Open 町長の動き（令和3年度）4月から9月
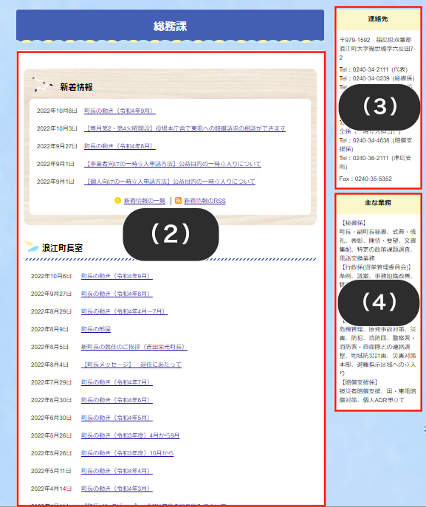 pos(130,435)
